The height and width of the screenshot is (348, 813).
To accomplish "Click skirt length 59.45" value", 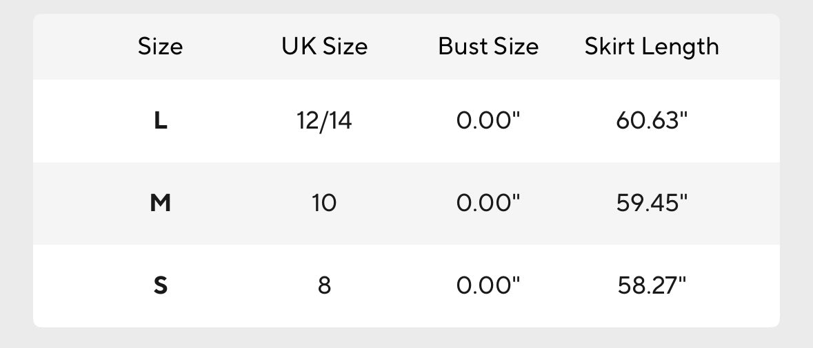I will (652, 204).
